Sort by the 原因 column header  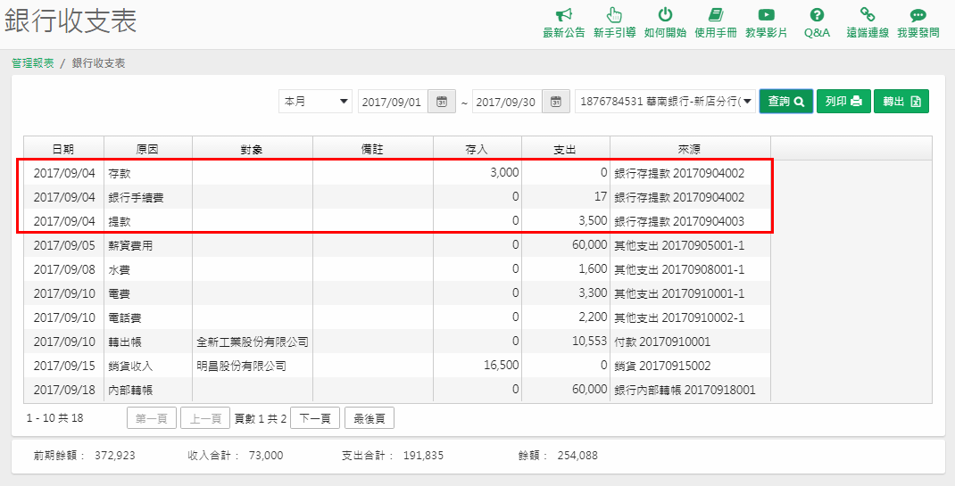coord(148,149)
